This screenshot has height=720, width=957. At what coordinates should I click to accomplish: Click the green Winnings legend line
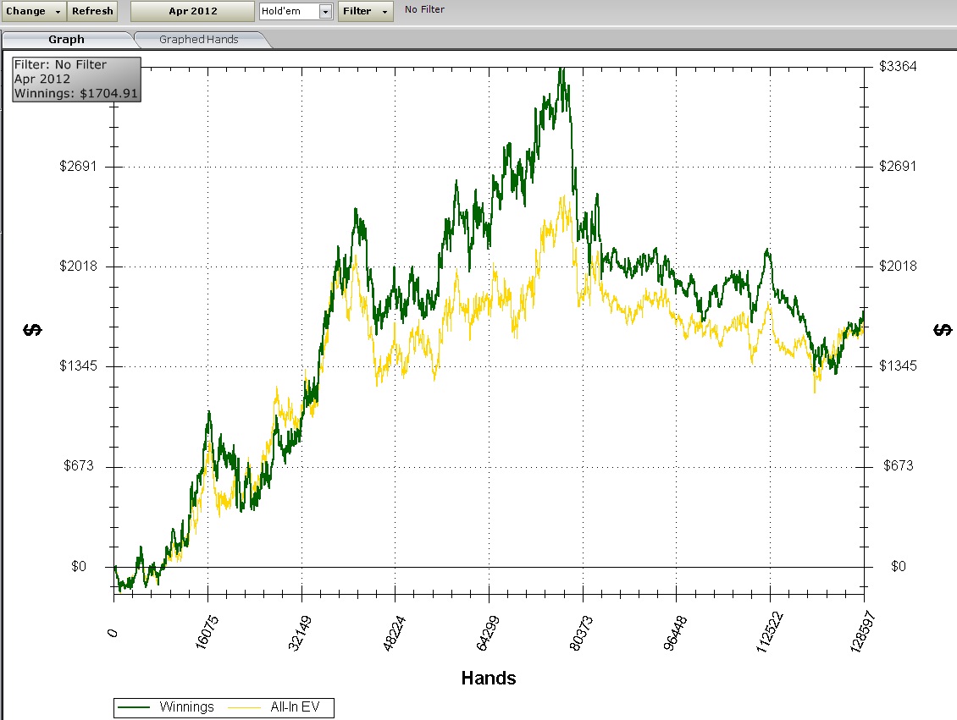136,707
